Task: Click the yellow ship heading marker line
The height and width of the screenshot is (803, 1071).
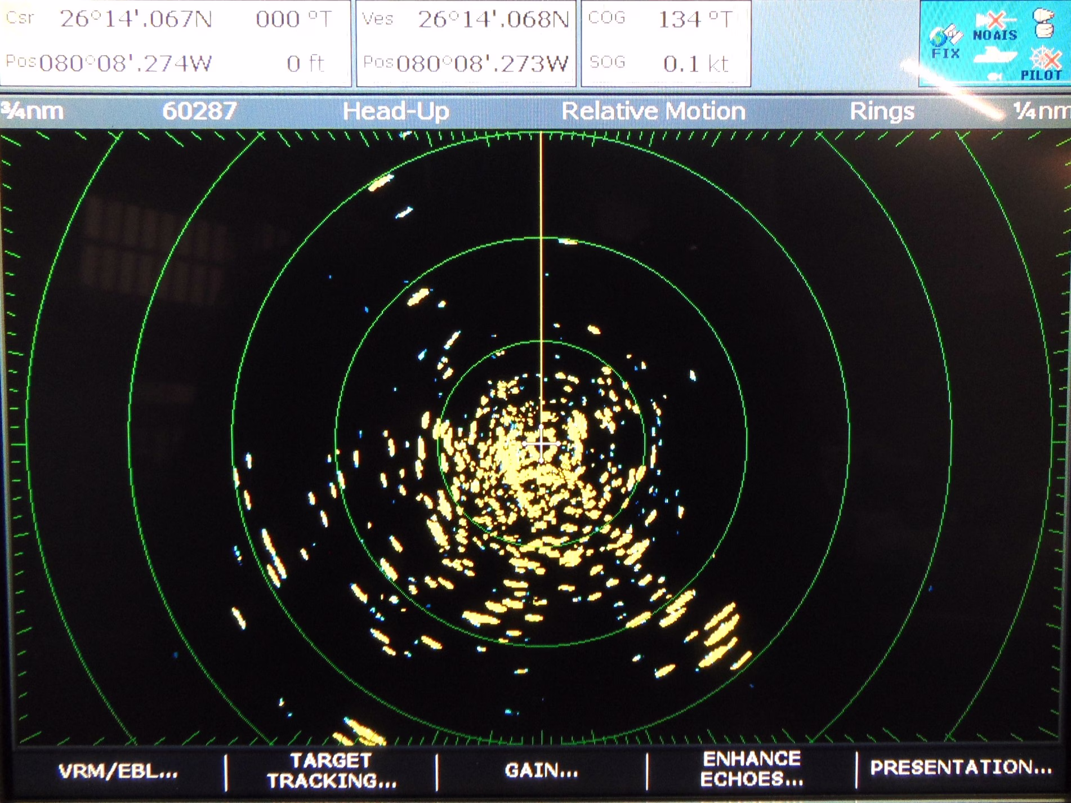Action: click(541, 253)
